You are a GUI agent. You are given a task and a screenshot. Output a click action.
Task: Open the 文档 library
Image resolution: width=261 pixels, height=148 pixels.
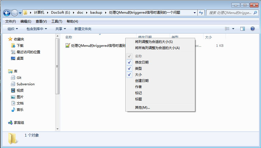(x=20, y=103)
